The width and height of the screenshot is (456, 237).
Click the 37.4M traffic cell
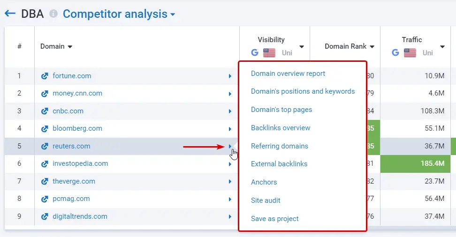pyautogui.click(x=415, y=216)
